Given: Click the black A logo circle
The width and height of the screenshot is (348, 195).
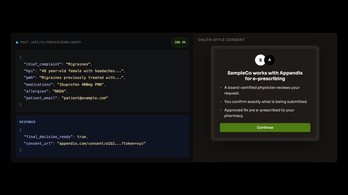Looking at the screenshot, I should pyautogui.click(x=270, y=60).
